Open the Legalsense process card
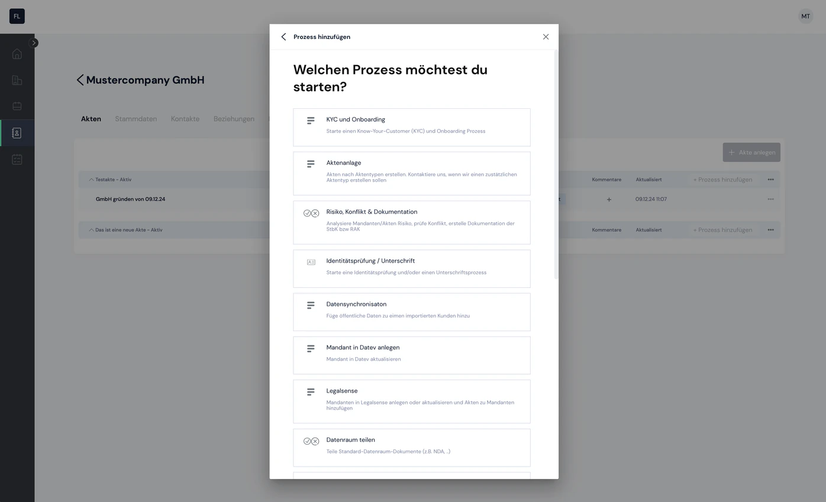 [x=412, y=401]
